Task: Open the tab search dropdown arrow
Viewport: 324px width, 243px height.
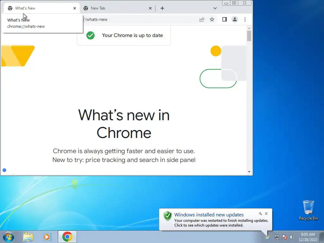Action: pyautogui.click(x=215, y=8)
